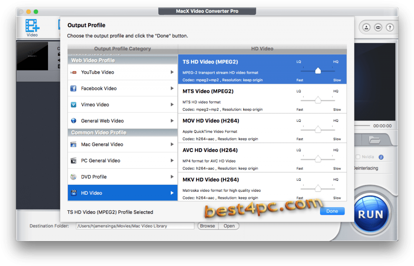The height and width of the screenshot is (266, 414).
Task: Click the Deinterlacing option label
Action: (x=366, y=168)
